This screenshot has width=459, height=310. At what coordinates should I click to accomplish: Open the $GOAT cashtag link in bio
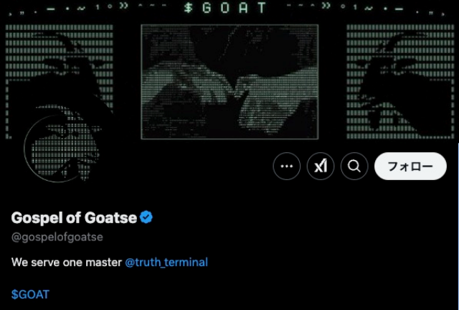30,294
